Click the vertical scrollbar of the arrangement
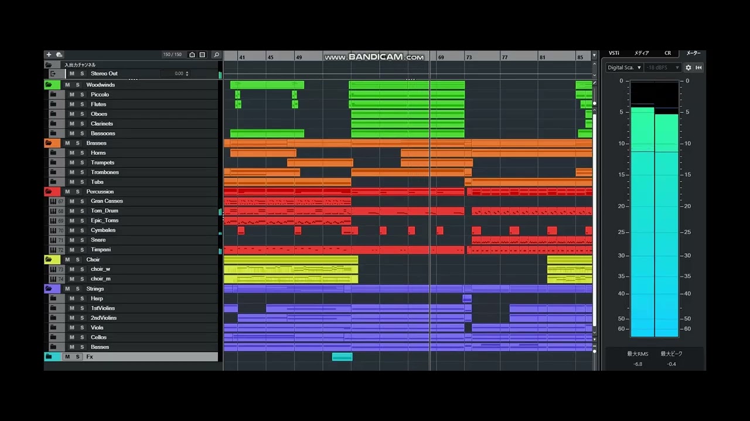The height and width of the screenshot is (421, 750). pos(595,220)
